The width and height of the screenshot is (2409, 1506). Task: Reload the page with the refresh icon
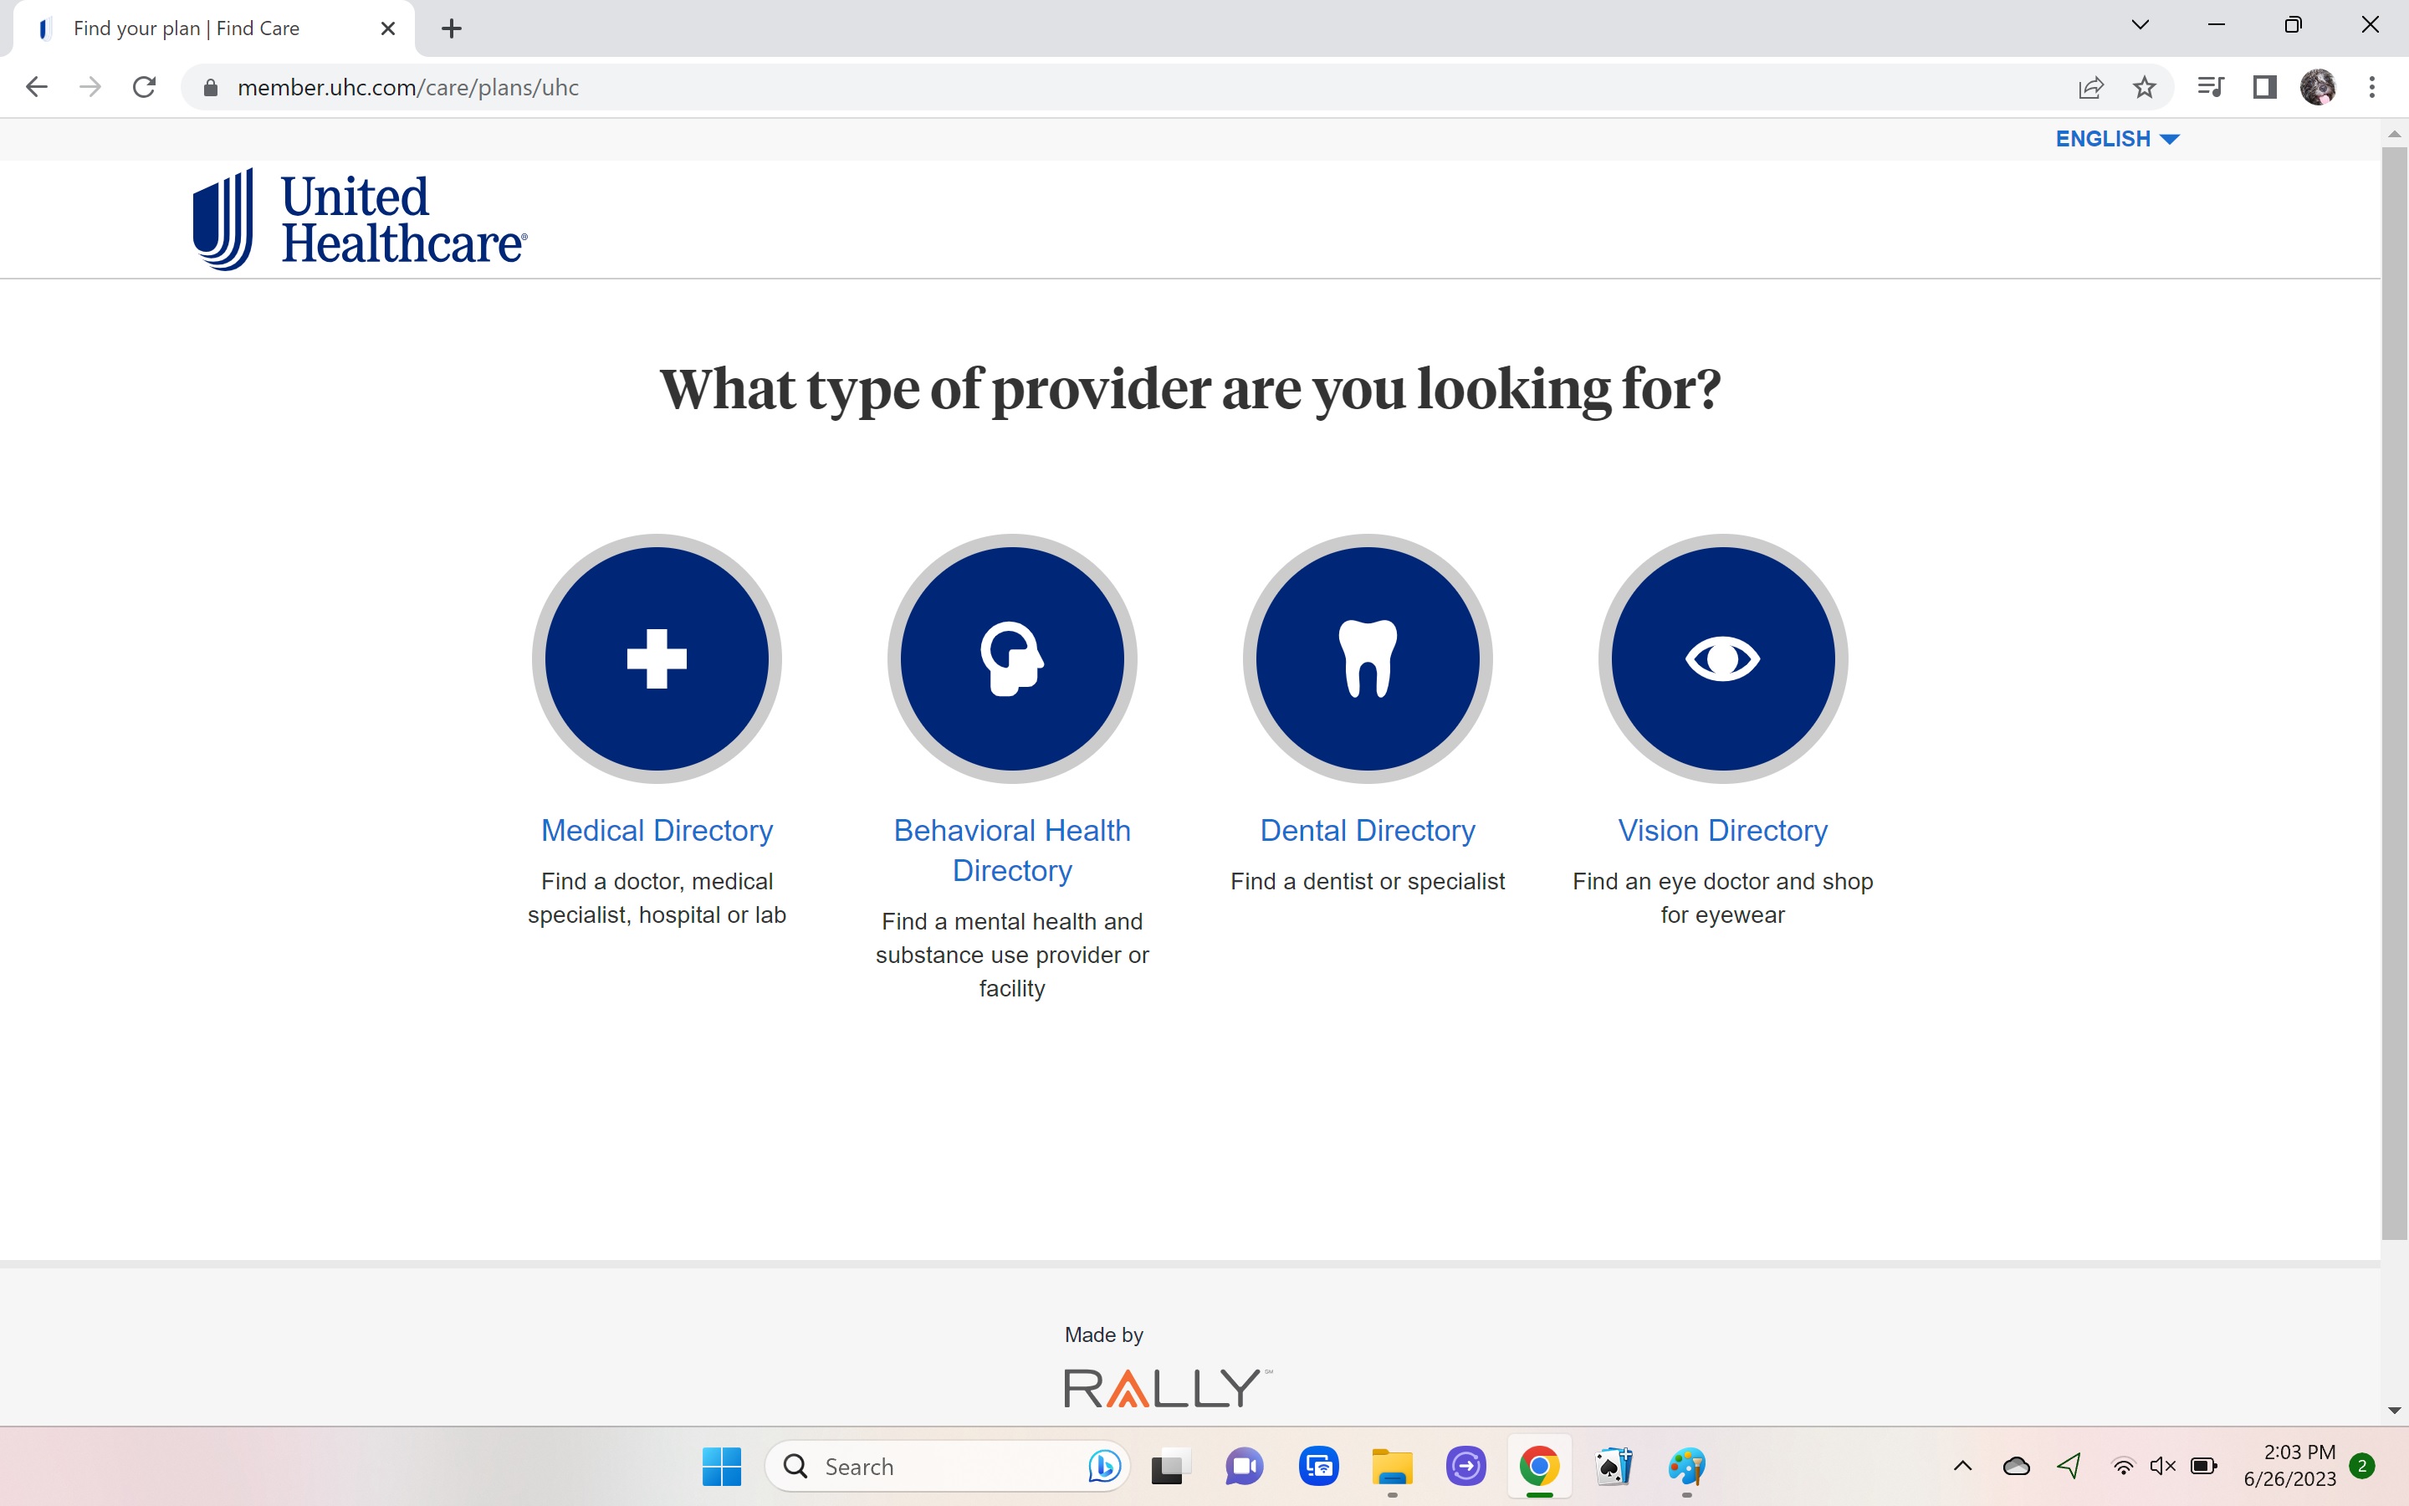tap(145, 88)
